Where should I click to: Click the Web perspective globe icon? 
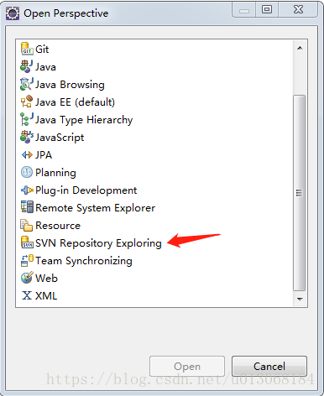pyautogui.click(x=27, y=278)
